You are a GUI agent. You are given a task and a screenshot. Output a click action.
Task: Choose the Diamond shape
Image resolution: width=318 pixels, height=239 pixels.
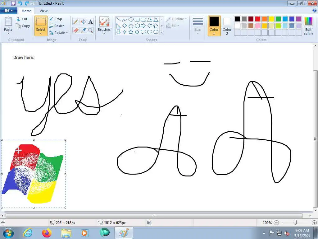[125, 26]
